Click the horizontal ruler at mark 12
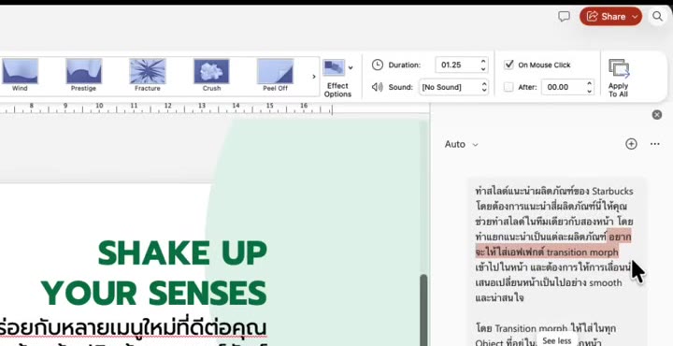The width and height of the screenshot is (673, 346). click(168, 106)
